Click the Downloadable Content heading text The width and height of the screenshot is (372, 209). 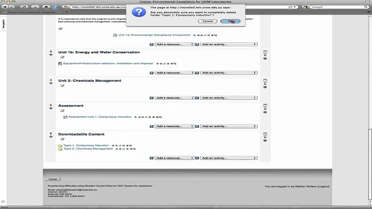point(82,134)
